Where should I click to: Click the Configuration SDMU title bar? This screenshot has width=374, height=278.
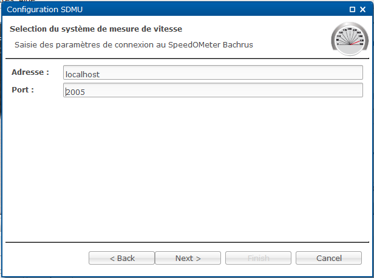tap(167, 9)
